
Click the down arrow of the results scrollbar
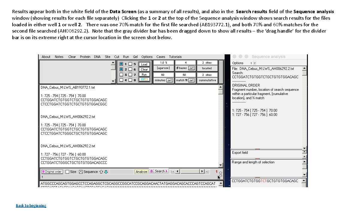(221, 165)
